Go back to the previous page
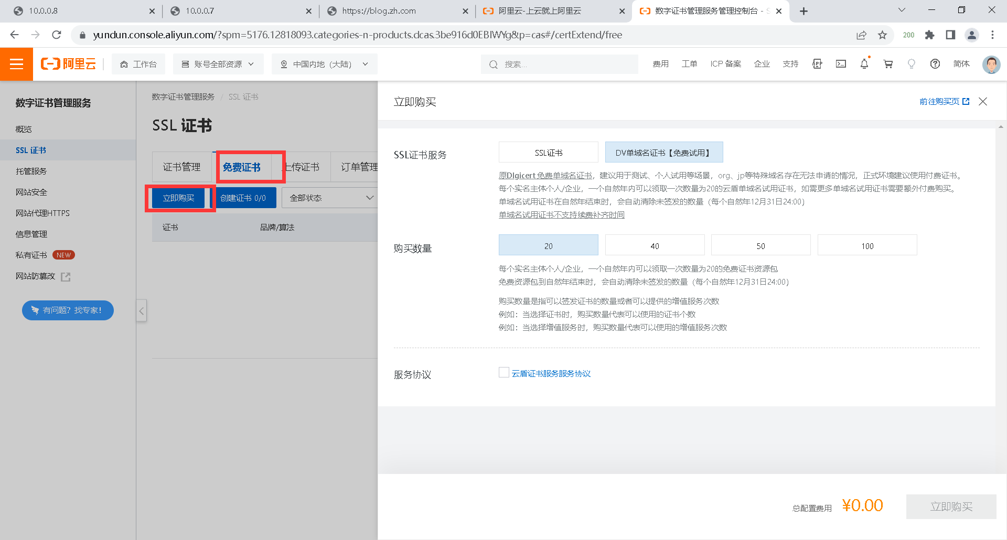The width and height of the screenshot is (1007, 540). tap(14, 35)
